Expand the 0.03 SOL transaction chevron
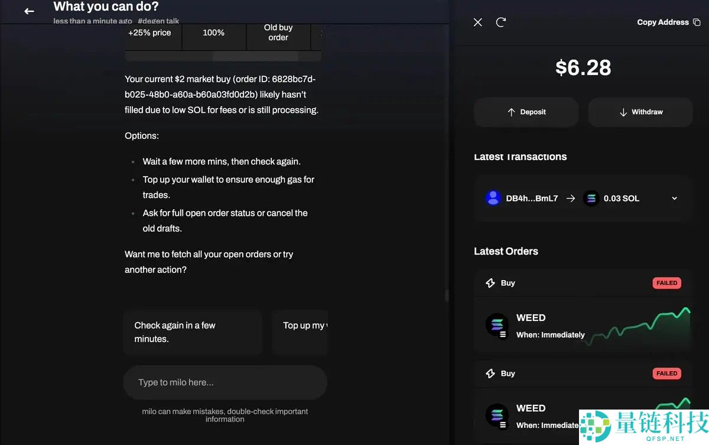Screen dimensions: 709x445 click(675, 199)
